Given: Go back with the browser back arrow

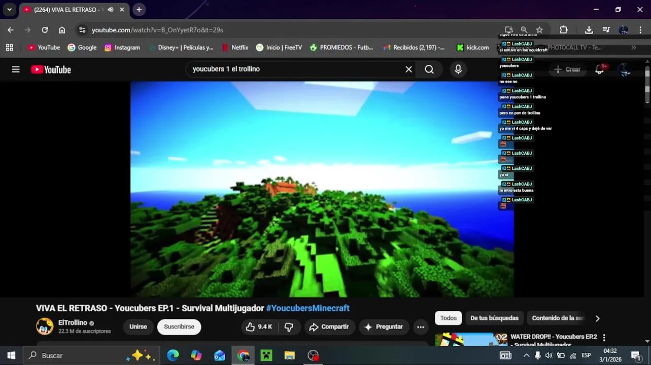Looking at the screenshot, I should (x=11, y=30).
